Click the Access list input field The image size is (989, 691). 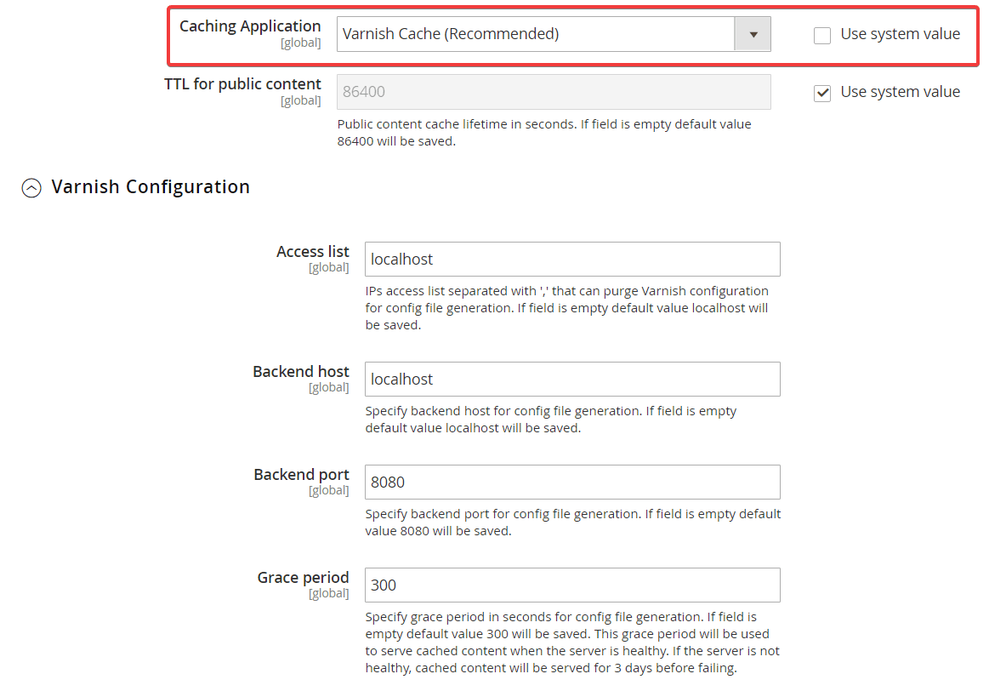point(572,260)
